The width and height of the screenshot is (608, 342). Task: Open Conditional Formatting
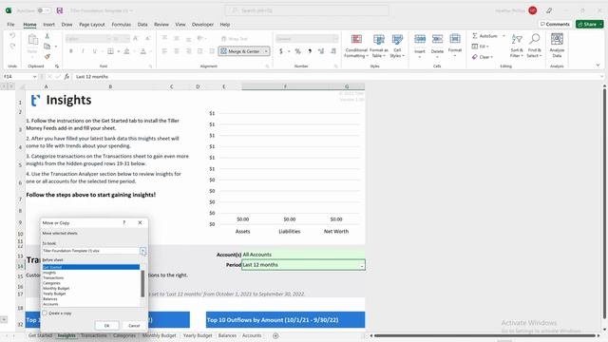(x=356, y=46)
